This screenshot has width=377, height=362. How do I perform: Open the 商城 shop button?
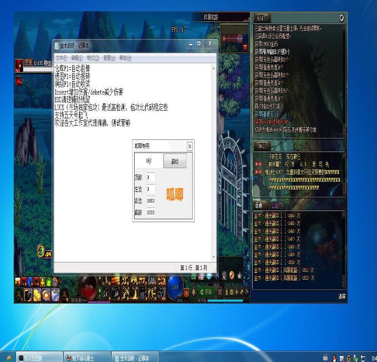click(x=206, y=292)
